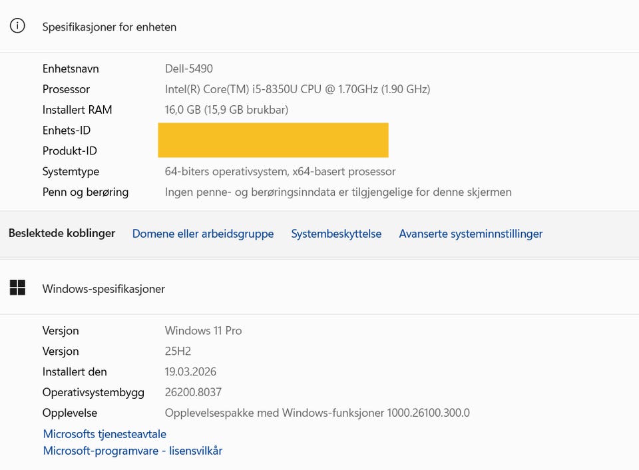Image resolution: width=639 pixels, height=470 pixels.
Task: Click the 25H2 version value
Action: pyautogui.click(x=178, y=351)
